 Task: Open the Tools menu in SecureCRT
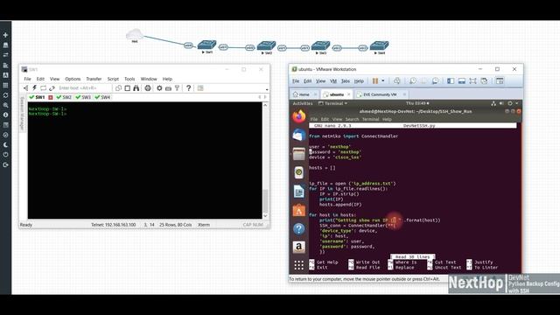(129, 79)
